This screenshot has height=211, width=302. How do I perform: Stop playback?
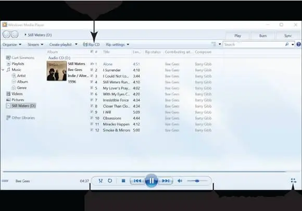[123, 181]
